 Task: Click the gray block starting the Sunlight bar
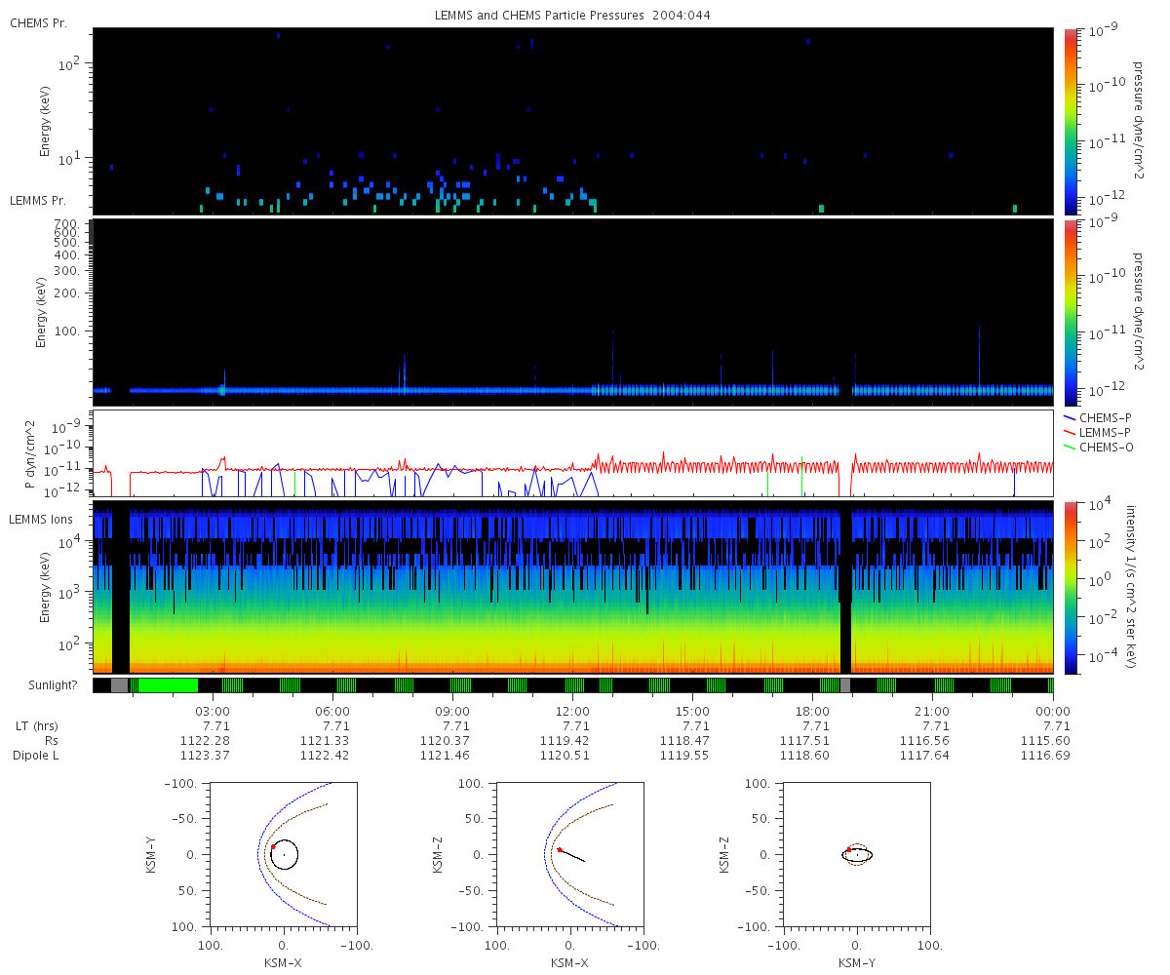pyautogui.click(x=119, y=685)
